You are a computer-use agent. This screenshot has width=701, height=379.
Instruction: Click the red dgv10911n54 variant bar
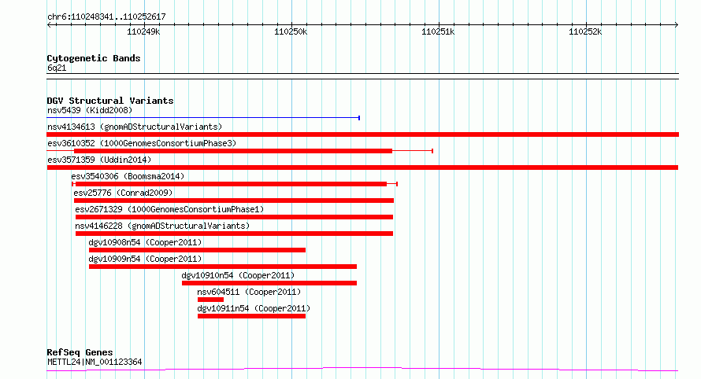[x=252, y=316]
